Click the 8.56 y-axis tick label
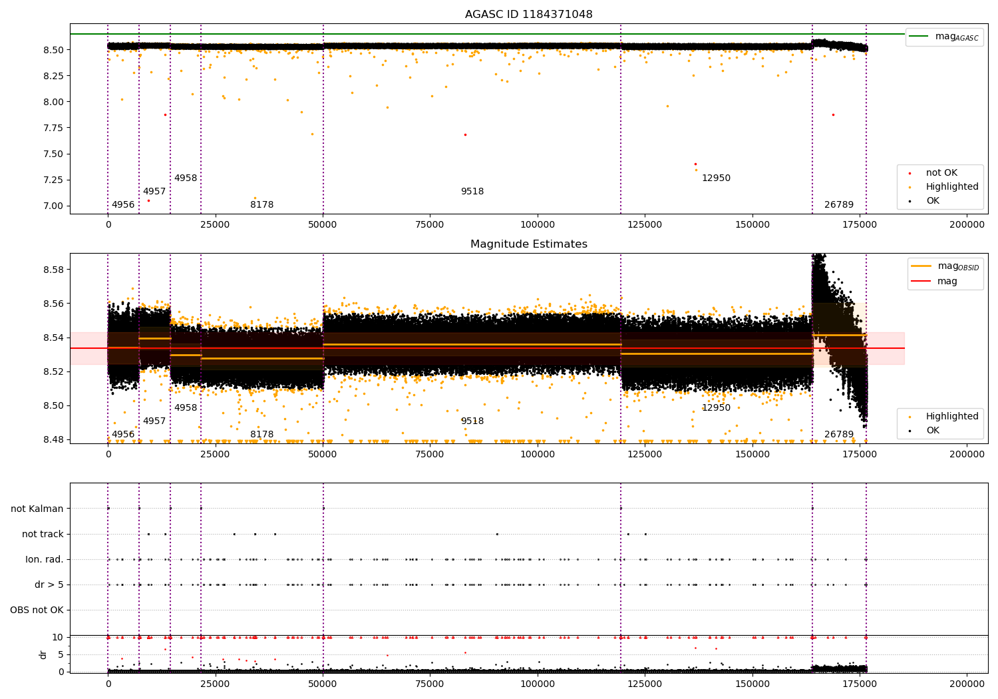Screen dimensions: 998x699 coord(55,304)
